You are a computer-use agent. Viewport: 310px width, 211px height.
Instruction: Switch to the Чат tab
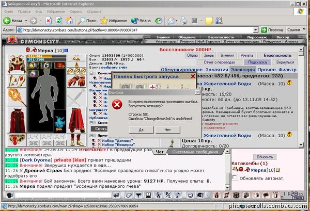tap(160, 152)
